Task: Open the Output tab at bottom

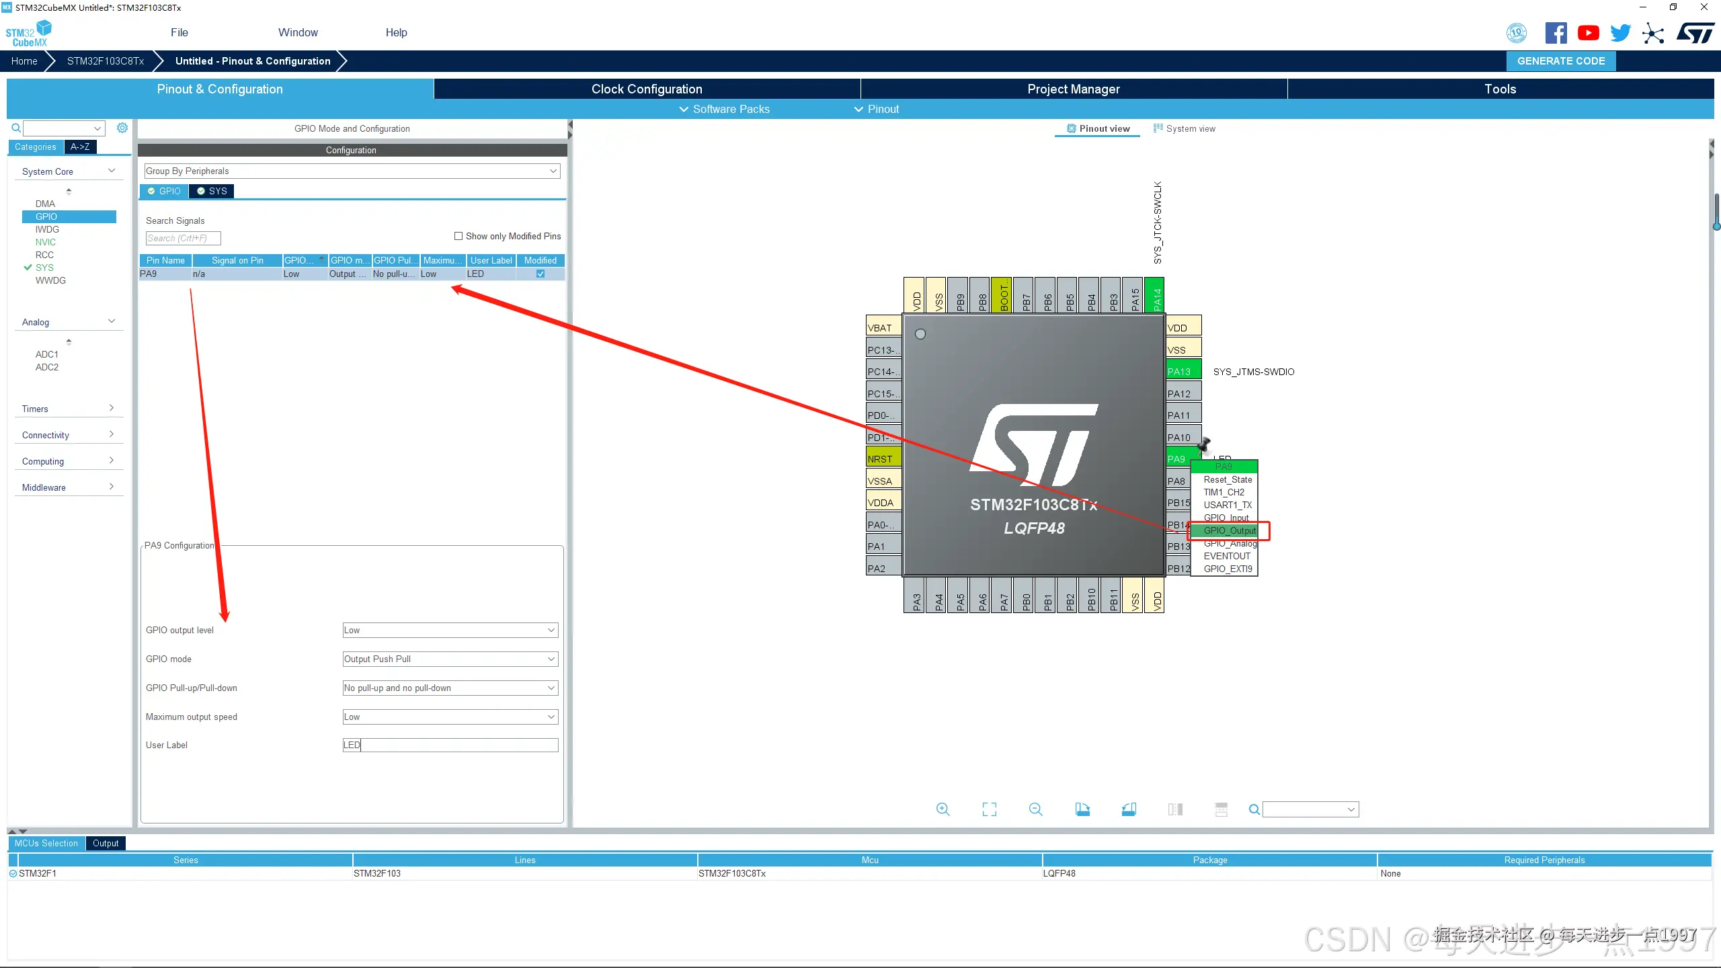Action: coord(106,843)
